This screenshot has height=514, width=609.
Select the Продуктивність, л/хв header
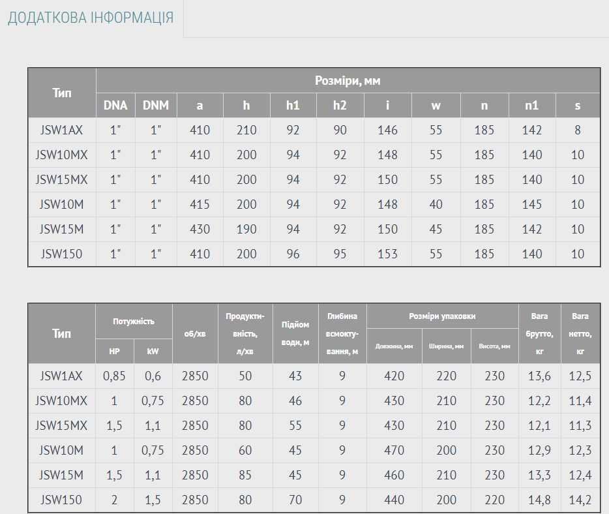coord(245,334)
